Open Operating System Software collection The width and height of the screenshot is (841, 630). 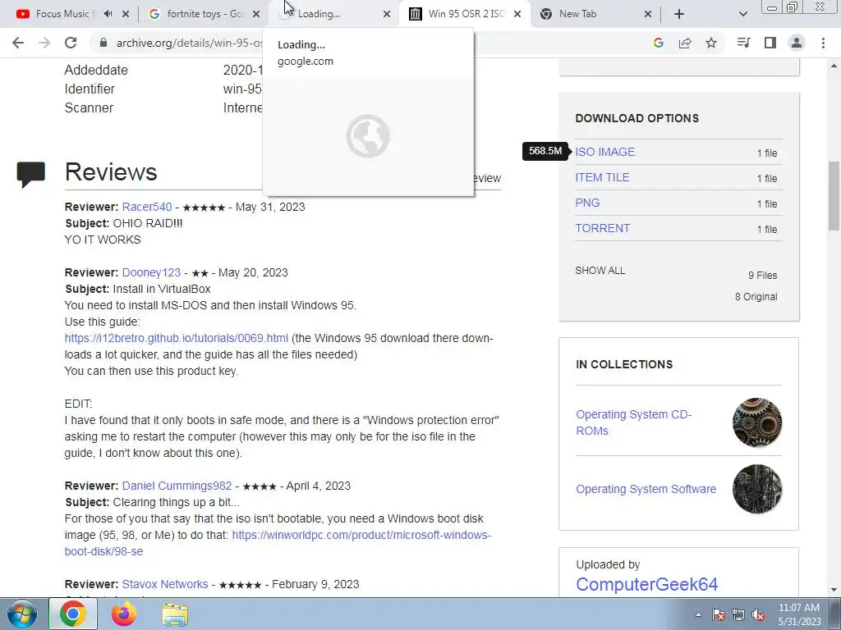[646, 489]
